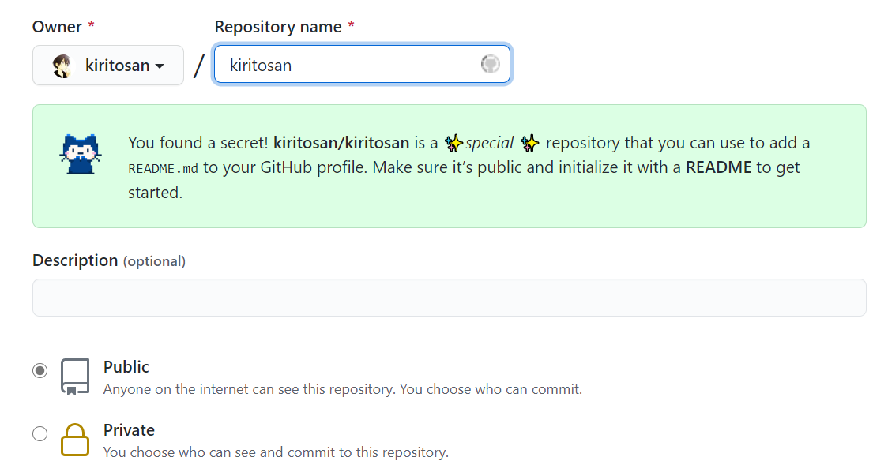Expand the Owner dropdown caret next to kiritosan
The width and height of the screenshot is (888, 476).
pos(160,66)
